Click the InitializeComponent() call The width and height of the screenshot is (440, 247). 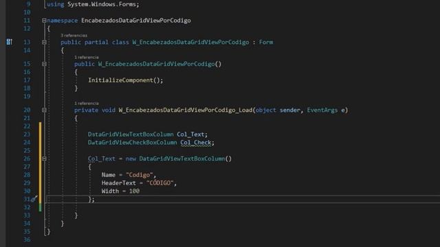125,80
